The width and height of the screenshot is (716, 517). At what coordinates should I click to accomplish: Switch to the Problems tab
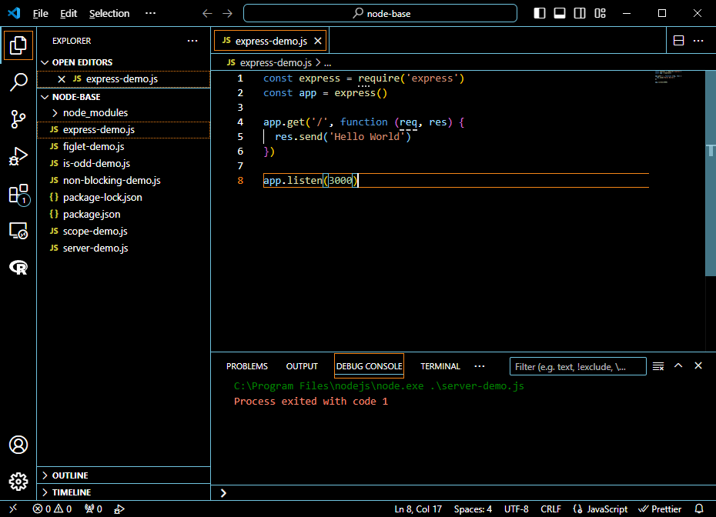(x=247, y=366)
